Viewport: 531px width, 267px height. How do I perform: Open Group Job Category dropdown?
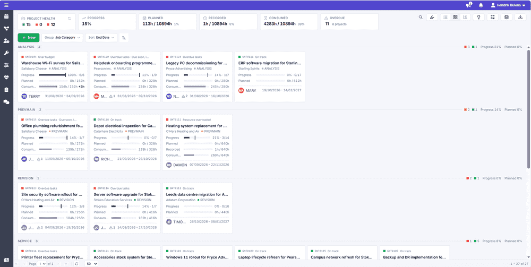pos(62,38)
